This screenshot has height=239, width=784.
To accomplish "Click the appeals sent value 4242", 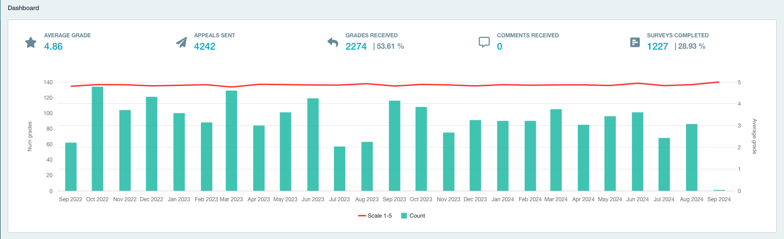I will coord(205,46).
